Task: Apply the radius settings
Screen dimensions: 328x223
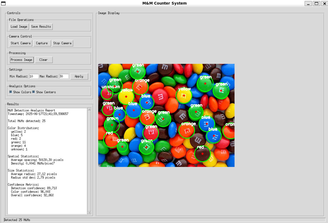Action: click(x=79, y=76)
